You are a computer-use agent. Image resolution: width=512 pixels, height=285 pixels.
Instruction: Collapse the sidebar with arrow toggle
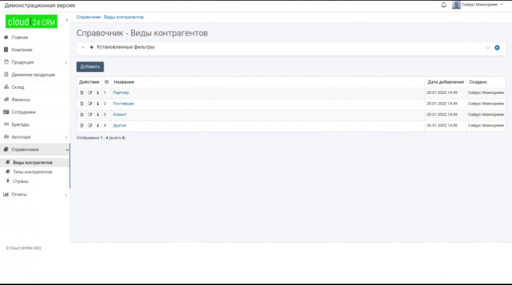tap(67, 21)
